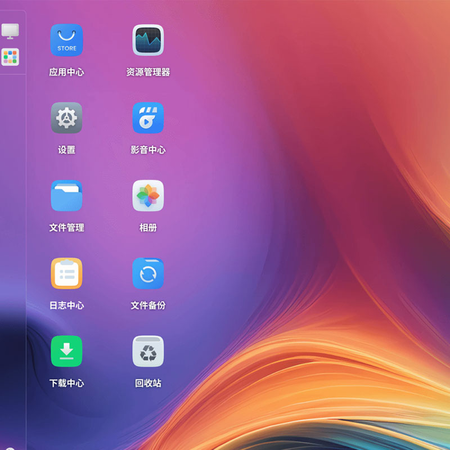Click the monitor icon in left sidebar
450x450 pixels.
[10, 31]
